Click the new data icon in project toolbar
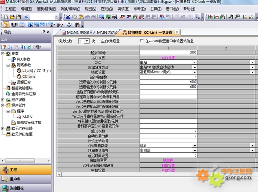 pos(4,47)
